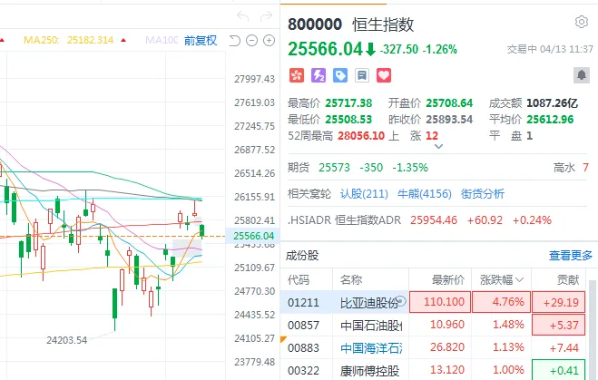Viewport: 598px width, 380px height.
Task: Click the redo arrow icon
Action: pos(266,16)
